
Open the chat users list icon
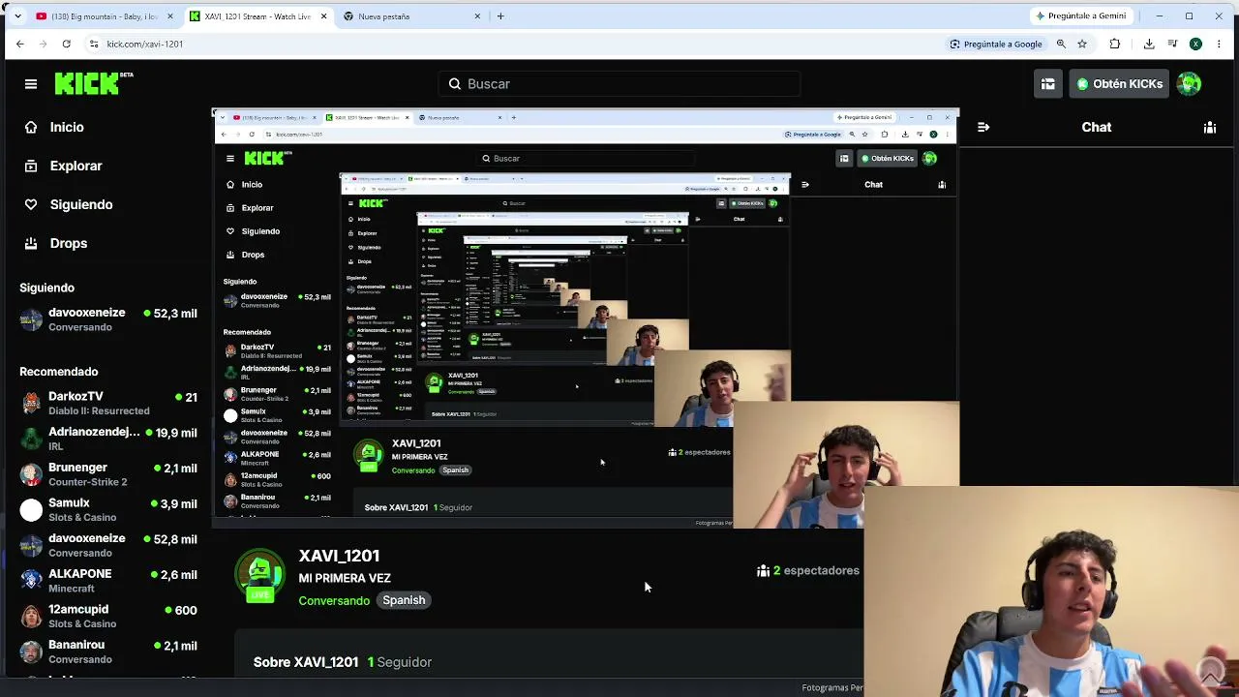click(1209, 127)
